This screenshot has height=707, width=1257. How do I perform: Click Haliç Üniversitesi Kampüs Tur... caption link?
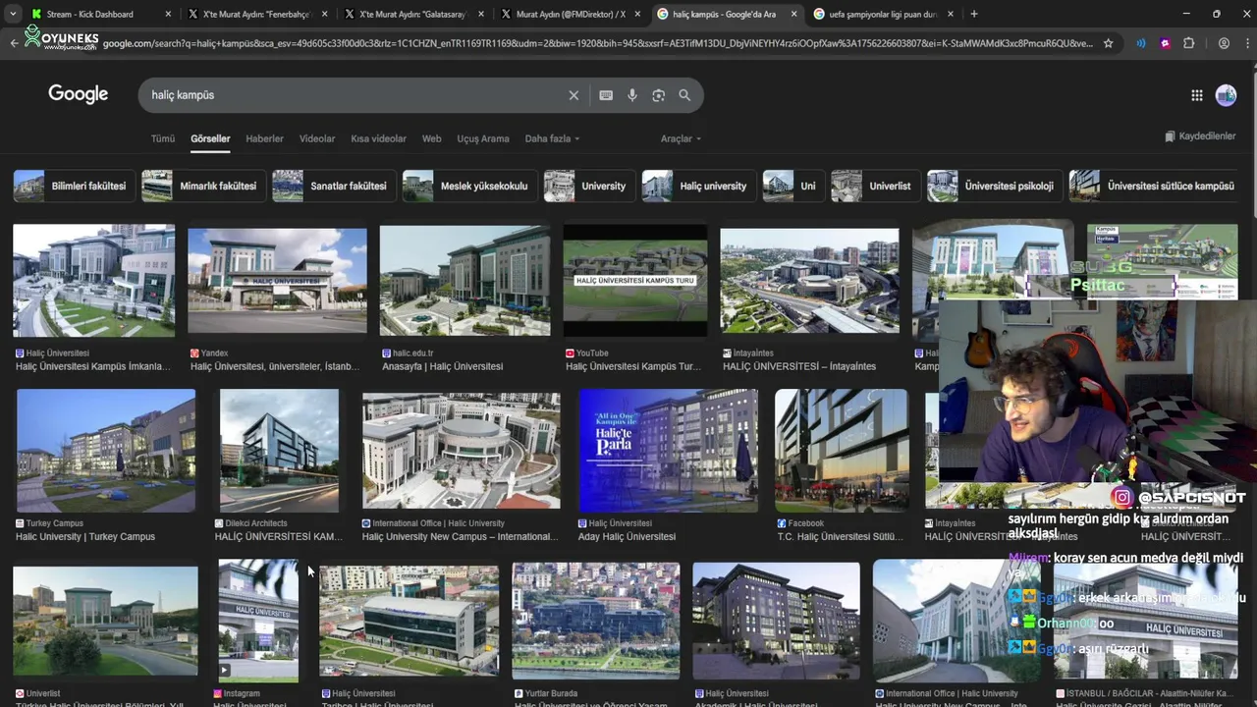click(633, 366)
